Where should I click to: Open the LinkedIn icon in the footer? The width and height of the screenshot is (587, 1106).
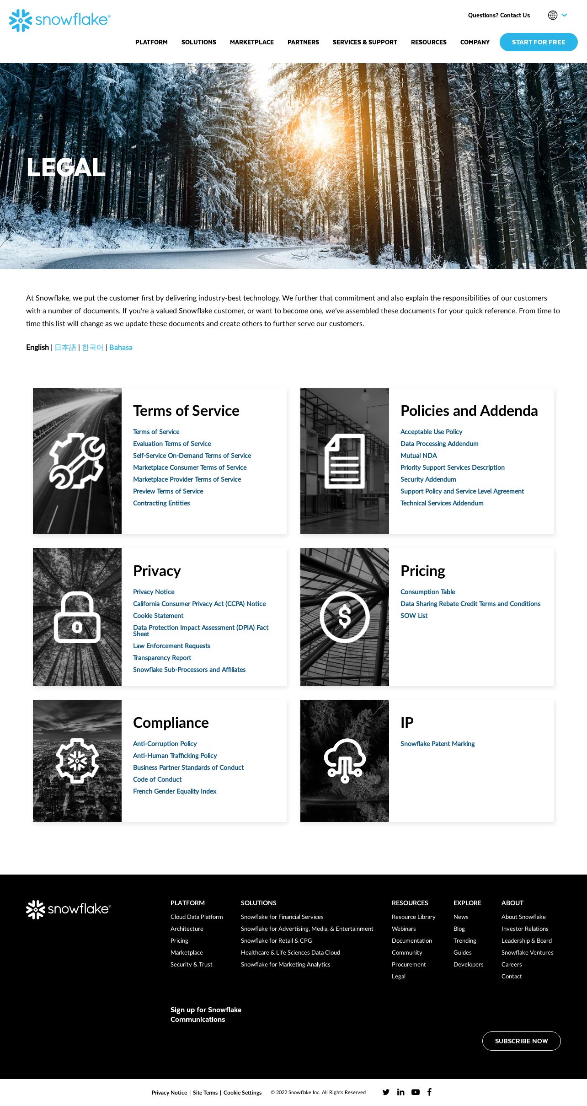[401, 1092]
